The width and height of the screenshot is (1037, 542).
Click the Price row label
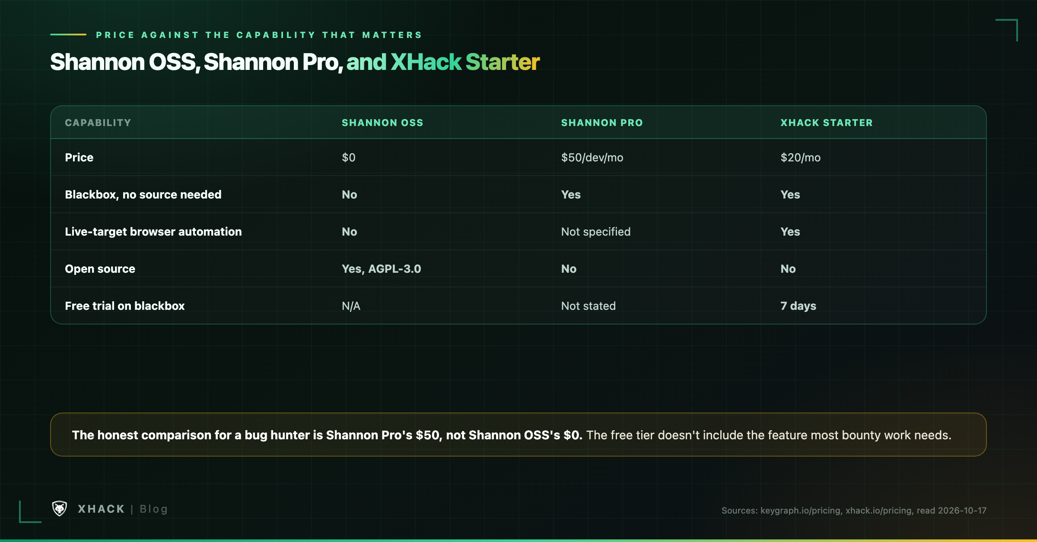(x=79, y=158)
